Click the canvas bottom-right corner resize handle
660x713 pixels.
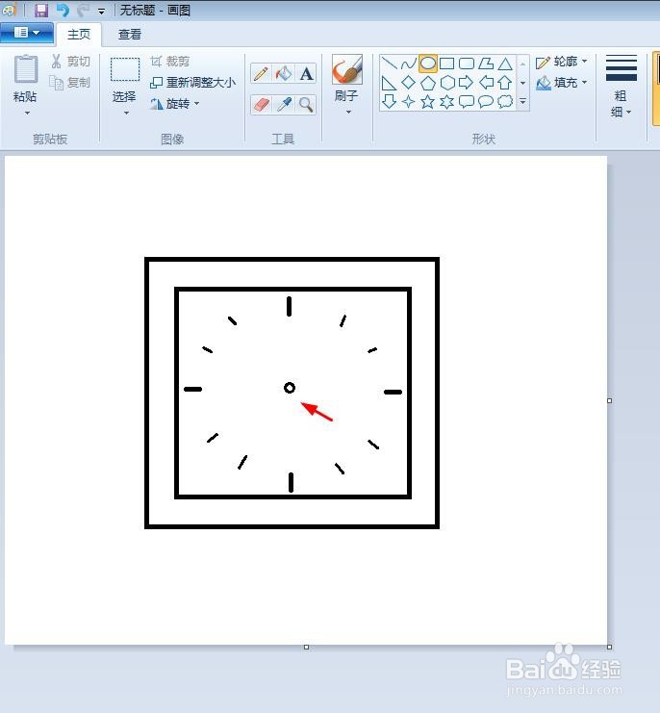click(610, 647)
